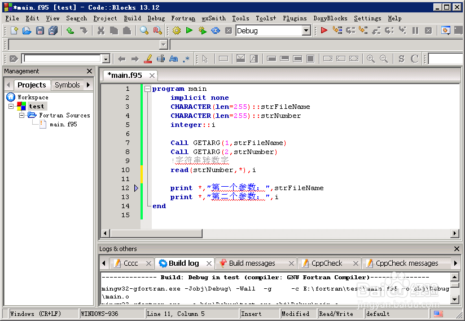Toggle comment view C icon
This screenshot has width=465, height=321.
(415, 59)
